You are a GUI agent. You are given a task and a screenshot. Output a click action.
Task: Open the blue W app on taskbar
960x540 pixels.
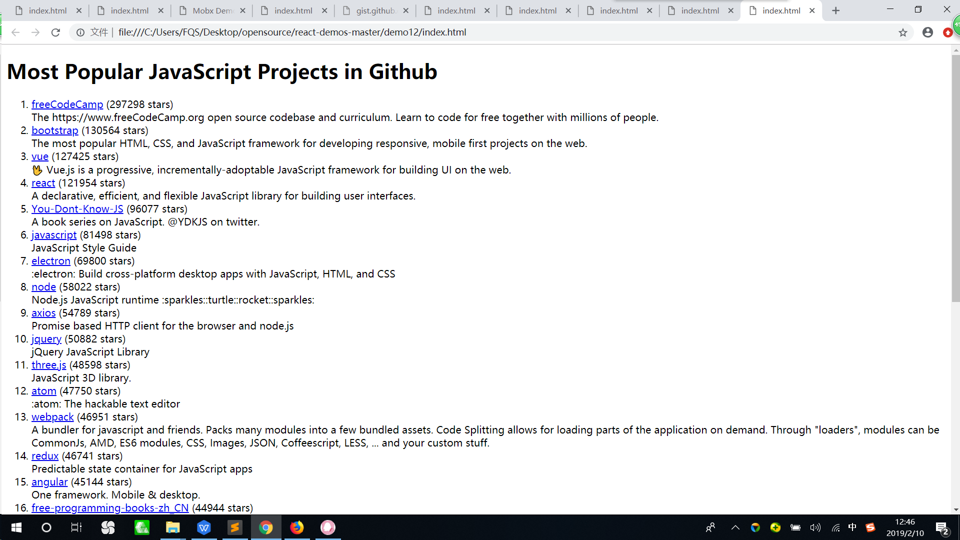click(204, 527)
